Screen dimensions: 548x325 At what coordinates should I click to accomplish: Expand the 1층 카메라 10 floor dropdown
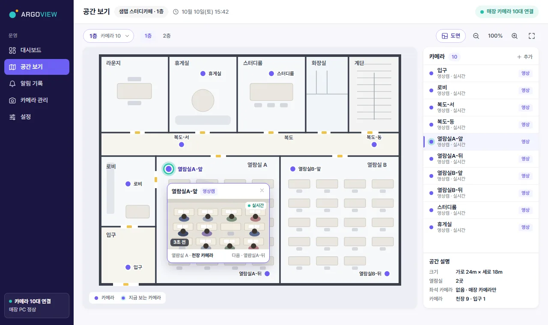click(108, 36)
